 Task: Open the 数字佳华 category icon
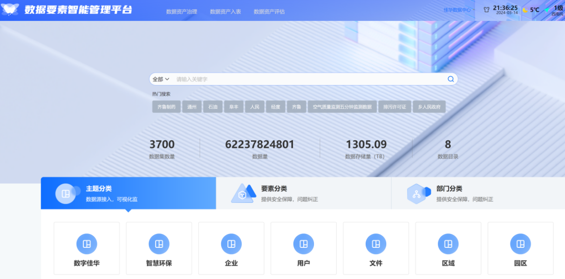(x=86, y=243)
